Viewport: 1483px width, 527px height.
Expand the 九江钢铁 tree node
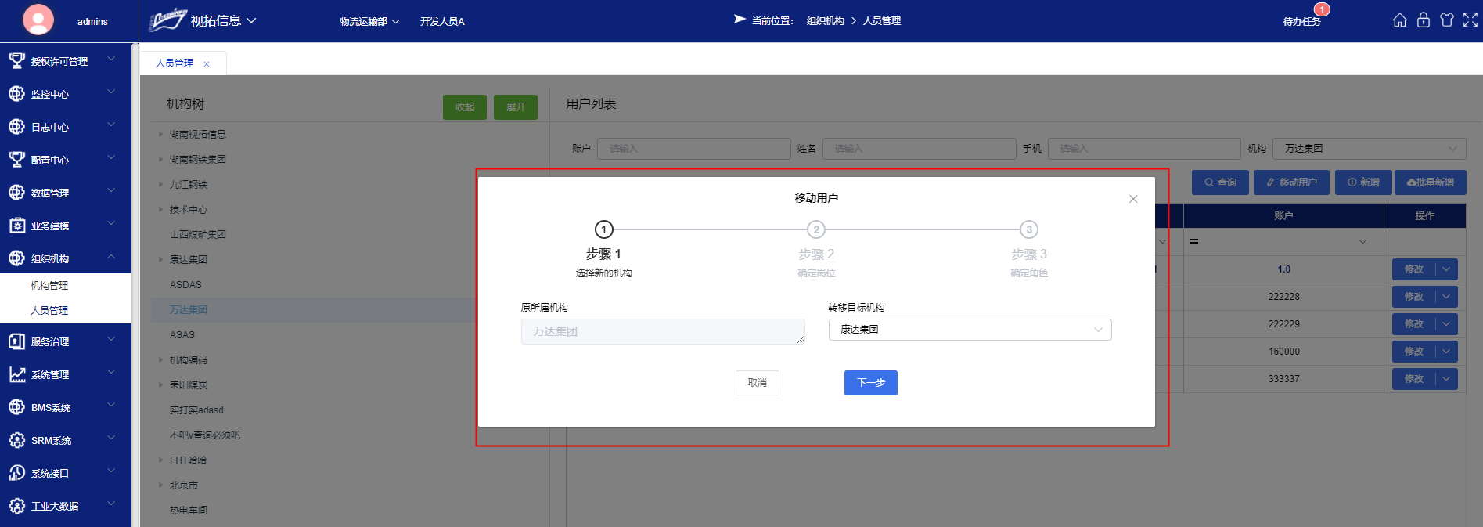coord(160,184)
